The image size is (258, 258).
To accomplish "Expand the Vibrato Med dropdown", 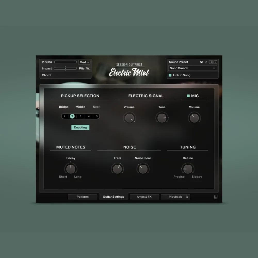I will [84, 62].
